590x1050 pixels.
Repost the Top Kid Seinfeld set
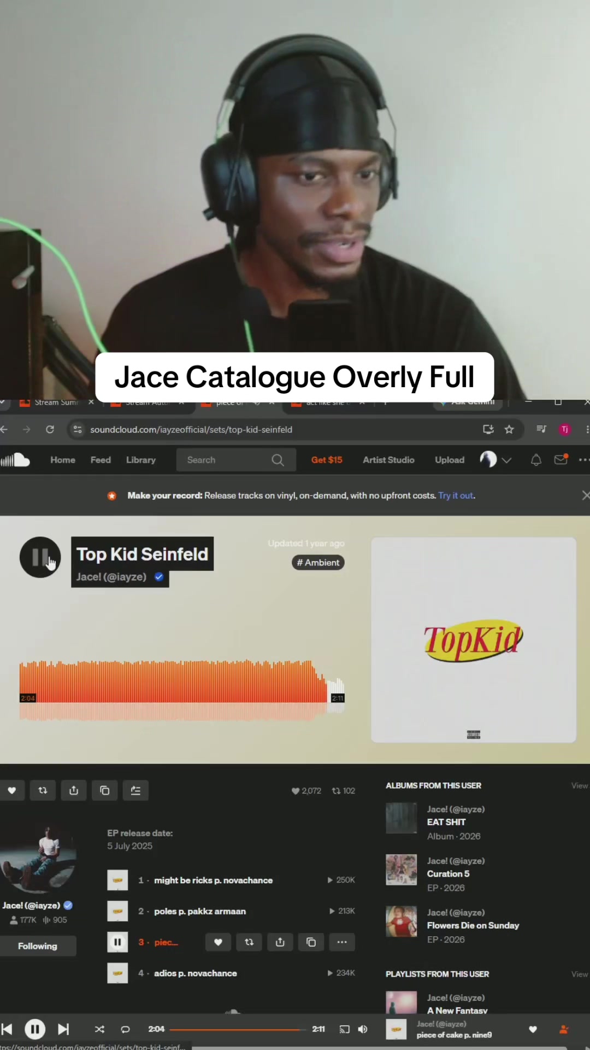point(43,790)
